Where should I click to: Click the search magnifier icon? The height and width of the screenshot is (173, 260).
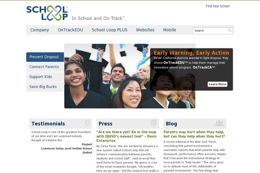230,30
